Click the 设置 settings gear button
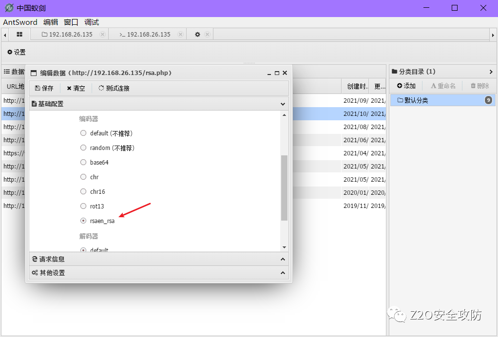 [x=17, y=52]
